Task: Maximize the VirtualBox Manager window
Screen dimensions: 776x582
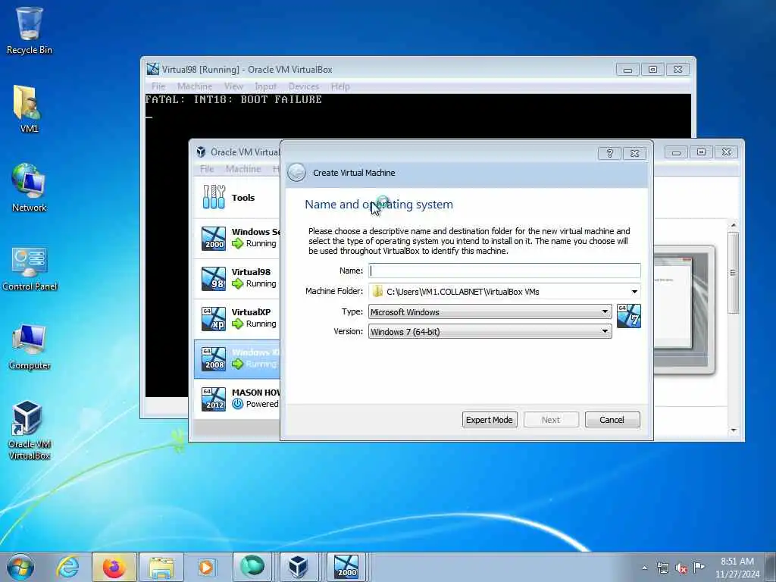Action: 701,152
